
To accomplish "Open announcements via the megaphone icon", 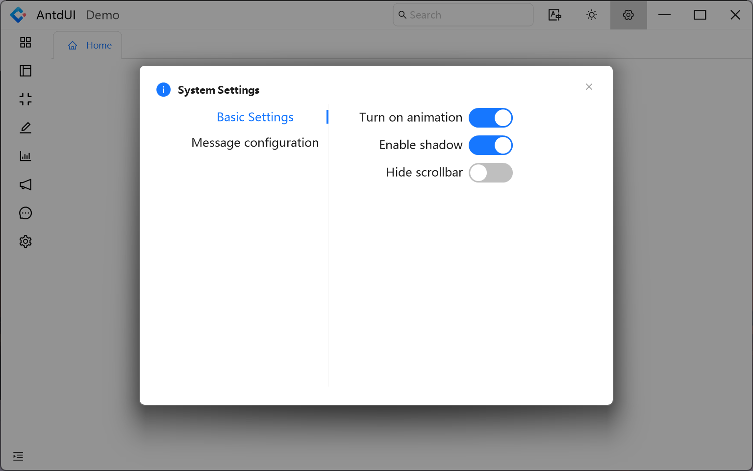I will coord(25,184).
